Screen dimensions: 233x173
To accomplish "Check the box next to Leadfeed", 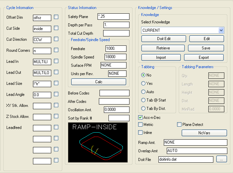I will (56, 127).
